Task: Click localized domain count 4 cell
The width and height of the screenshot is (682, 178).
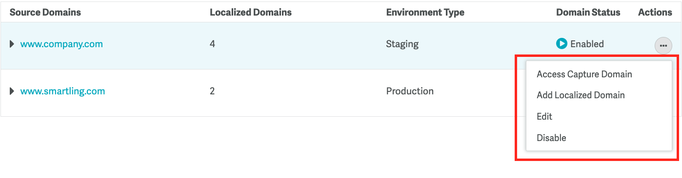Action: (x=212, y=44)
